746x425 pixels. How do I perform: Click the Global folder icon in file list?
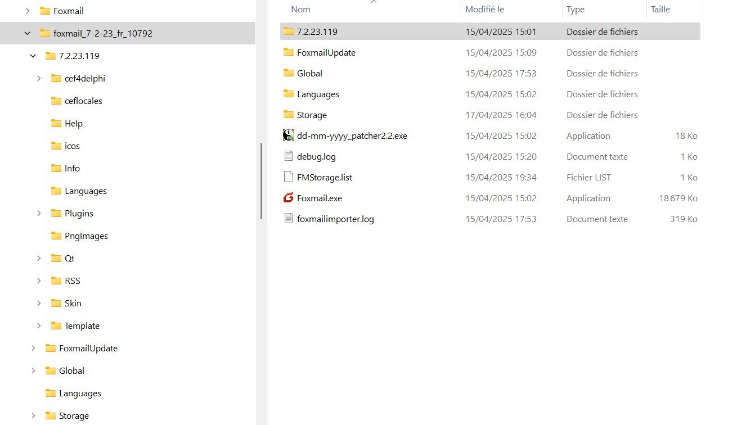pyautogui.click(x=289, y=73)
